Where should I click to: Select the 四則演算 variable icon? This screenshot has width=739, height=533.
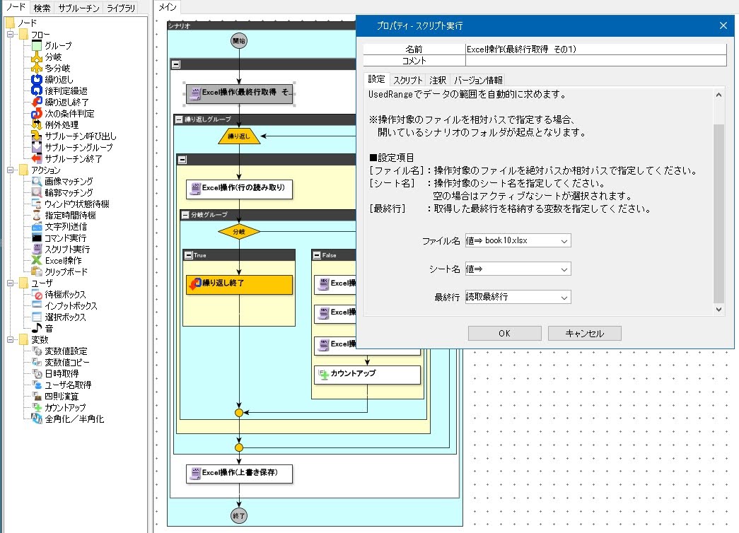point(37,397)
